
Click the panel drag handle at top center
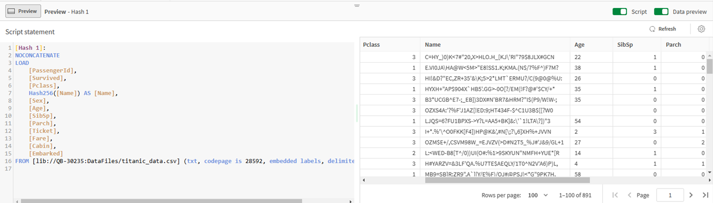tap(357, 6)
